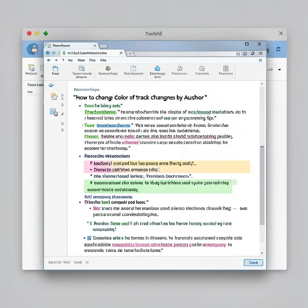308x308 pixels.
Task: Click the blue diamond icon in the sidebar
Action: [51, 85]
